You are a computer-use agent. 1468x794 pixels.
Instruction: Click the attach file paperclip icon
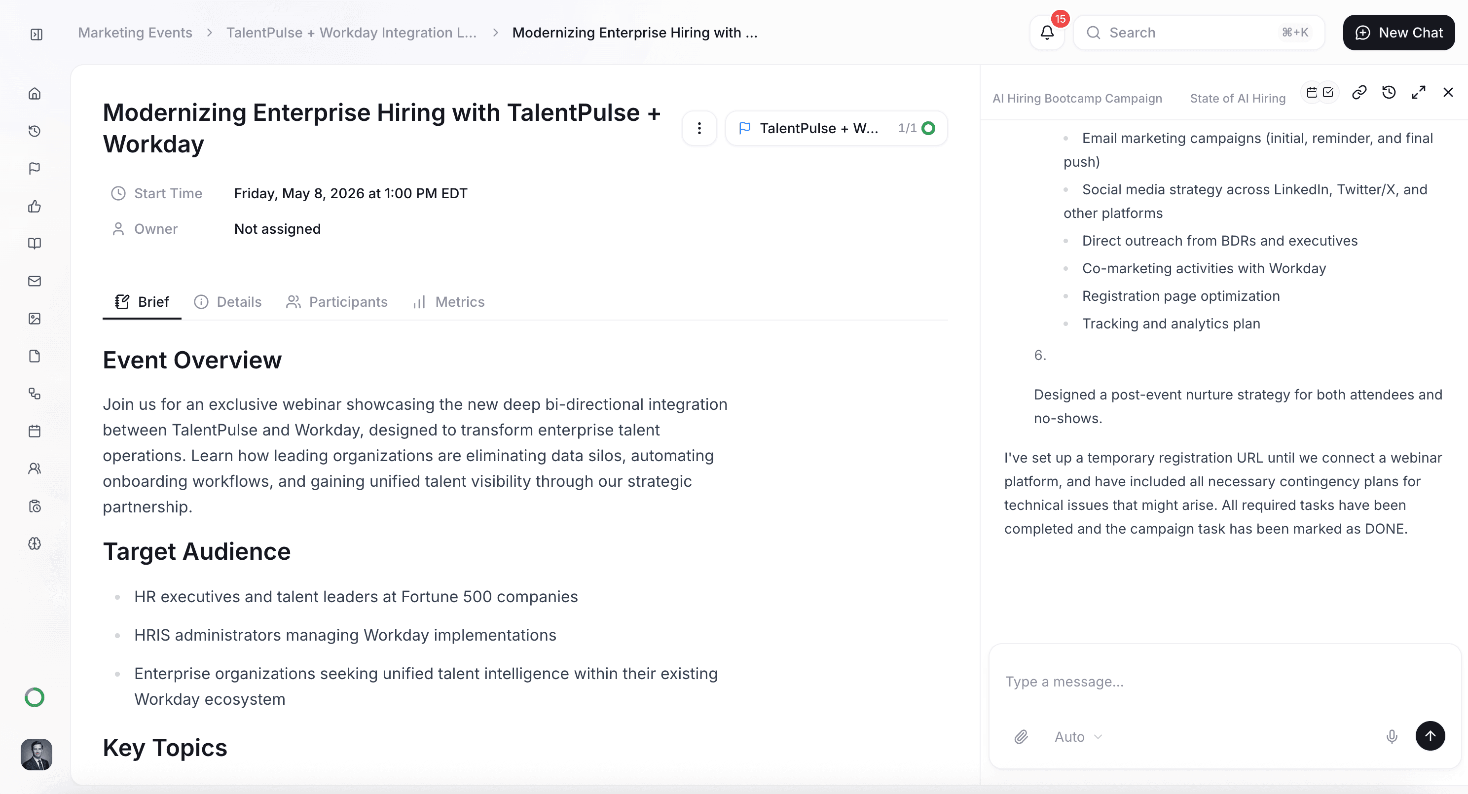coord(1021,736)
